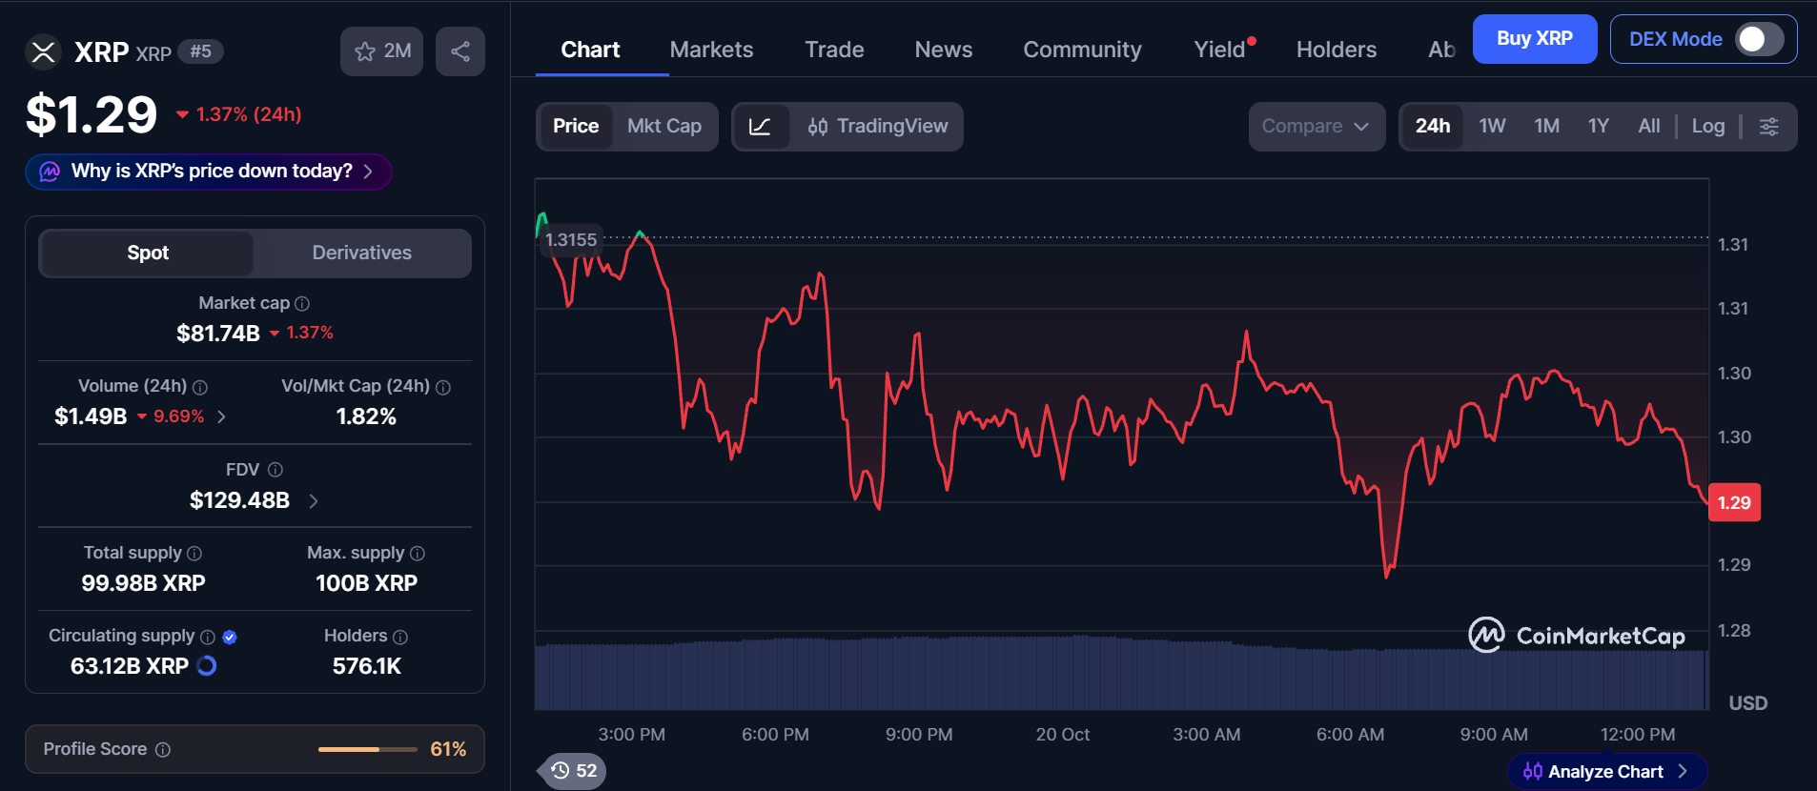Click Profile Score info icon
This screenshot has height=791, width=1817.
163,750
